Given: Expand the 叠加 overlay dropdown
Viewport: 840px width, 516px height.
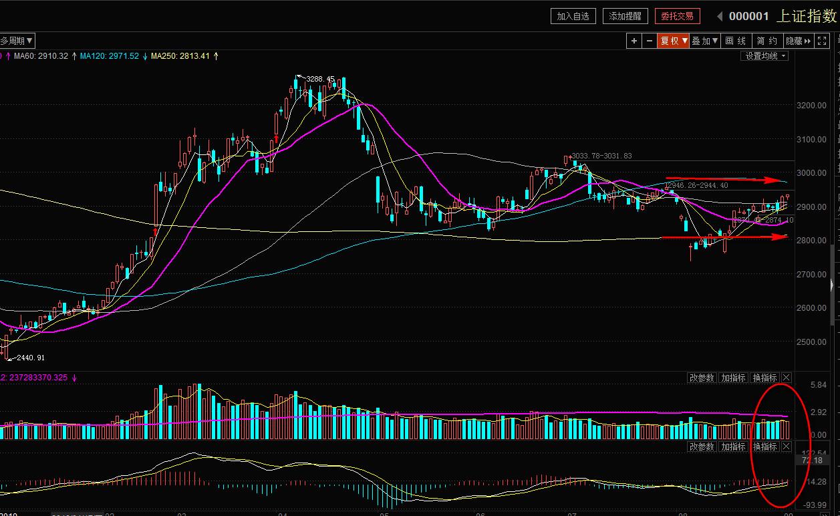Looking at the screenshot, I should [705, 41].
